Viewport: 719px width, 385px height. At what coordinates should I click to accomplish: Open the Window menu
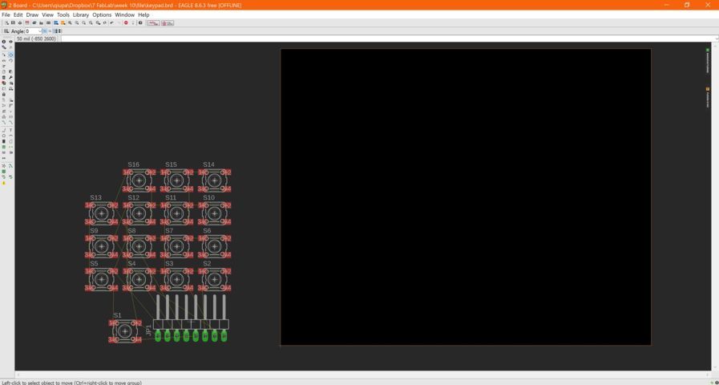(125, 14)
